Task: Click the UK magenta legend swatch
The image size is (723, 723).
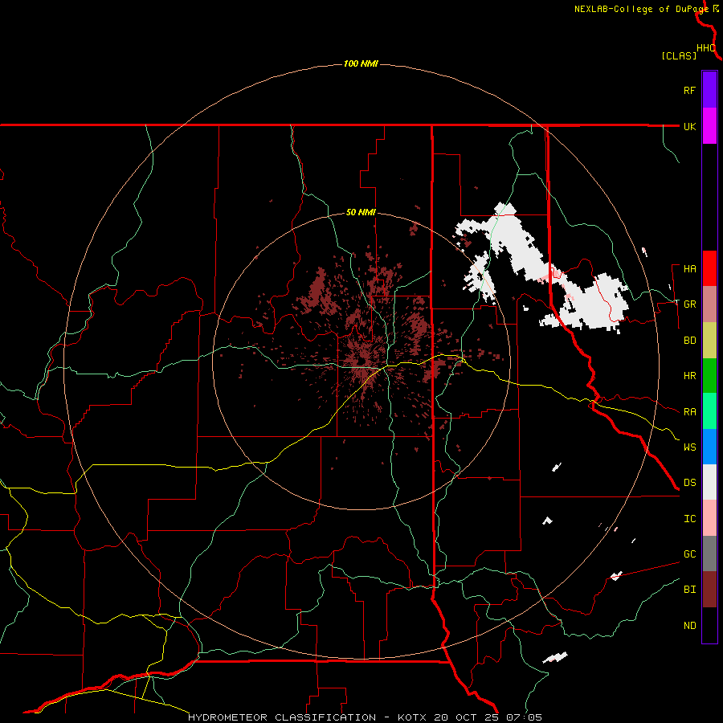Action: coord(709,126)
